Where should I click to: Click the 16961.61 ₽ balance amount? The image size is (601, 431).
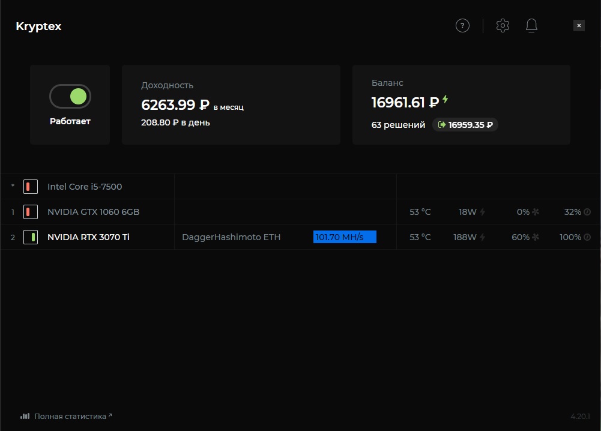coord(405,102)
